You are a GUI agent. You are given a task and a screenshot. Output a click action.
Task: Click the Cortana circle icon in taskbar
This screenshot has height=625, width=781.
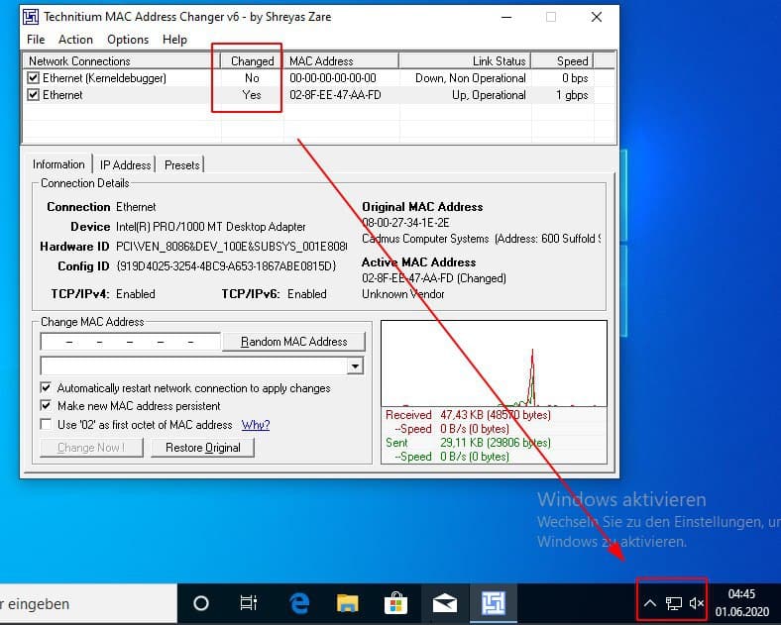(201, 603)
